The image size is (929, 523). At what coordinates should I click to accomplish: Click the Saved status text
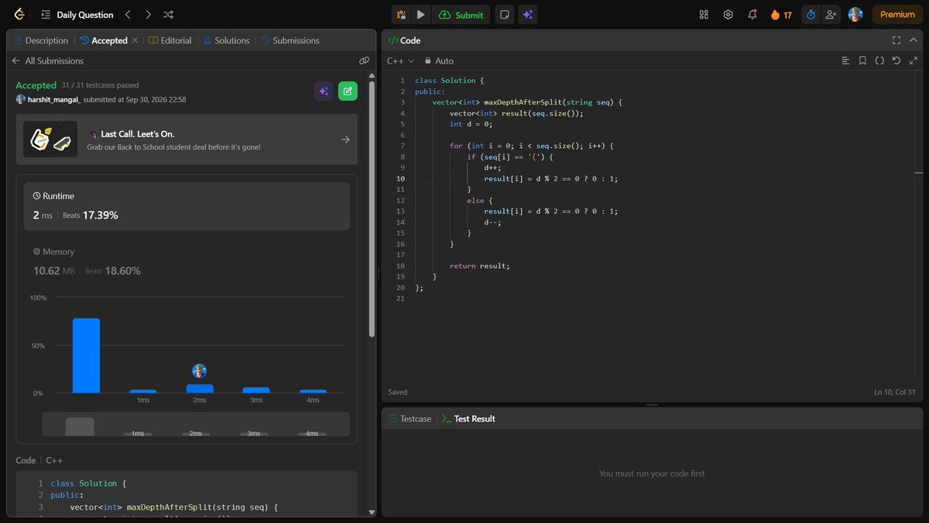click(398, 392)
